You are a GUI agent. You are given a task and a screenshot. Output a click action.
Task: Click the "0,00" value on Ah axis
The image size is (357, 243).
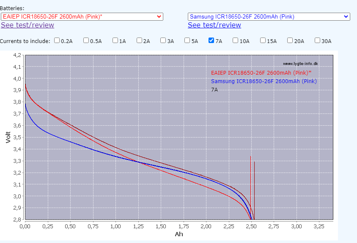coord(25,227)
